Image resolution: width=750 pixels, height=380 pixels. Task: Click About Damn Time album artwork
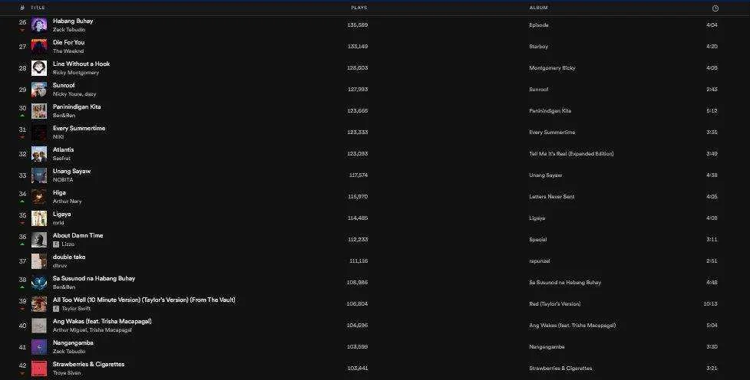[x=39, y=240]
